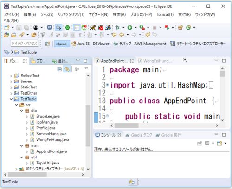Show the hidden editors list chevron

[x=185, y=61]
